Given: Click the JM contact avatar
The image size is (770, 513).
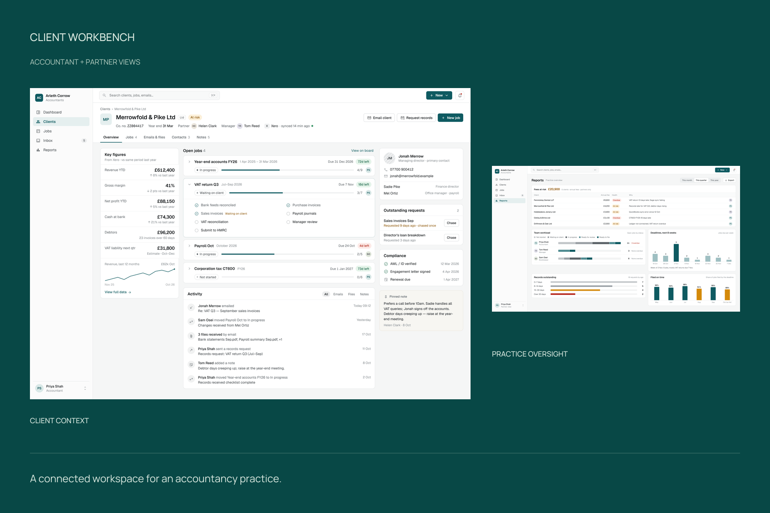Looking at the screenshot, I should (x=389, y=158).
